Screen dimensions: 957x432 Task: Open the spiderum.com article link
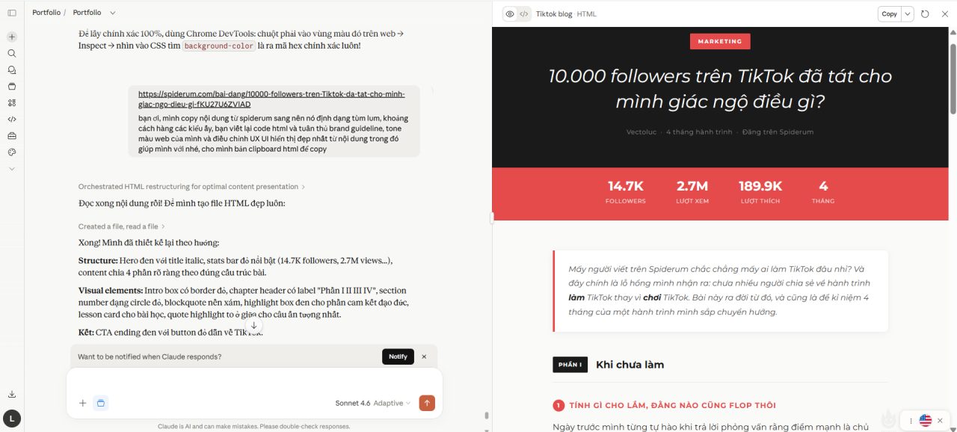[271, 99]
